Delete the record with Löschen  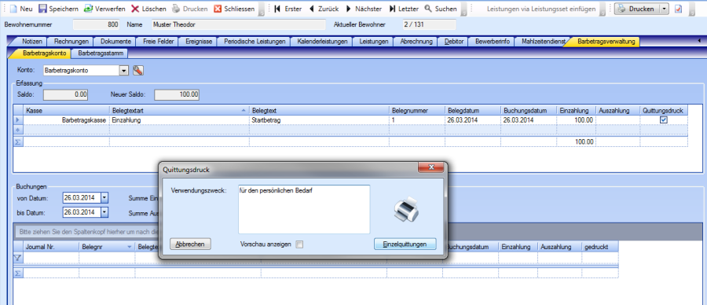coord(148,9)
